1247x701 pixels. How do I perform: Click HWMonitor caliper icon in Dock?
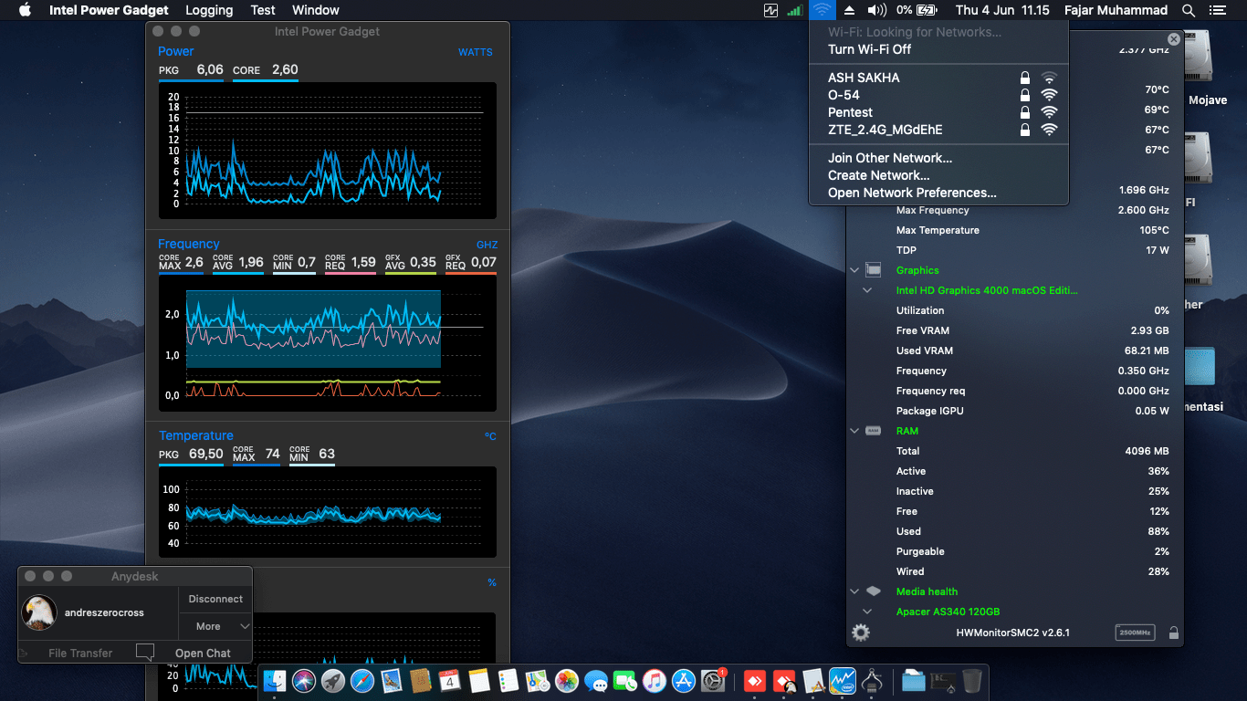(x=871, y=681)
